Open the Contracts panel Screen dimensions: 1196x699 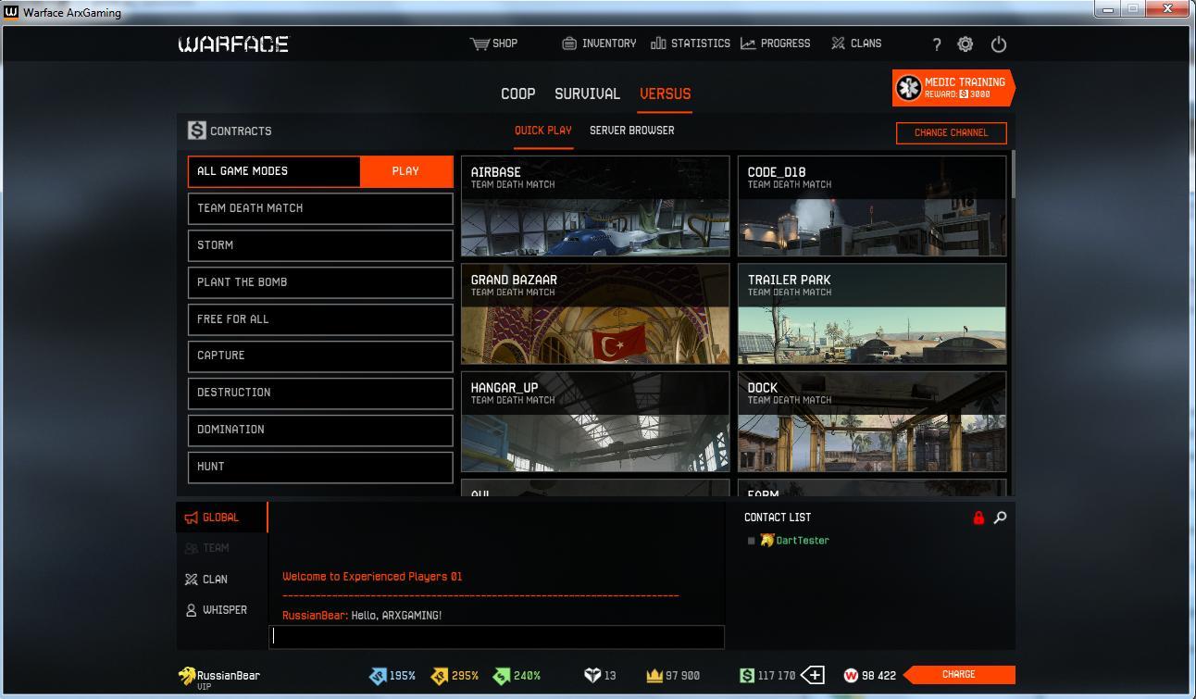230,131
